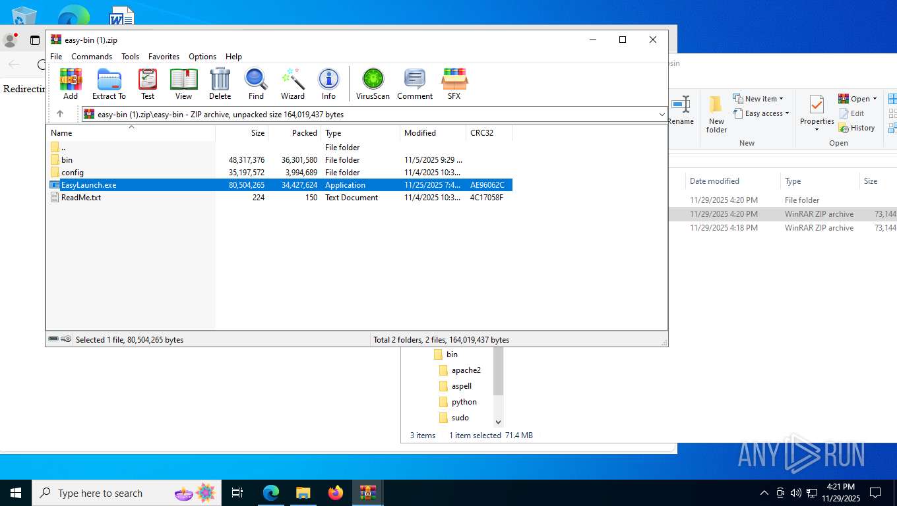Viewport: 897px width, 506px height.
Task: Sort by the Packed column header
Action: [295, 132]
